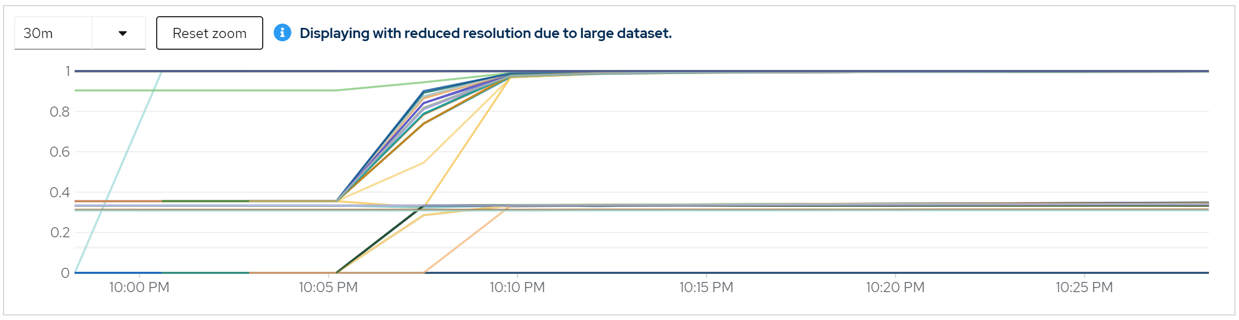Click the 0.2 y-axis label
The height and width of the screenshot is (320, 1239).
[x=60, y=233]
